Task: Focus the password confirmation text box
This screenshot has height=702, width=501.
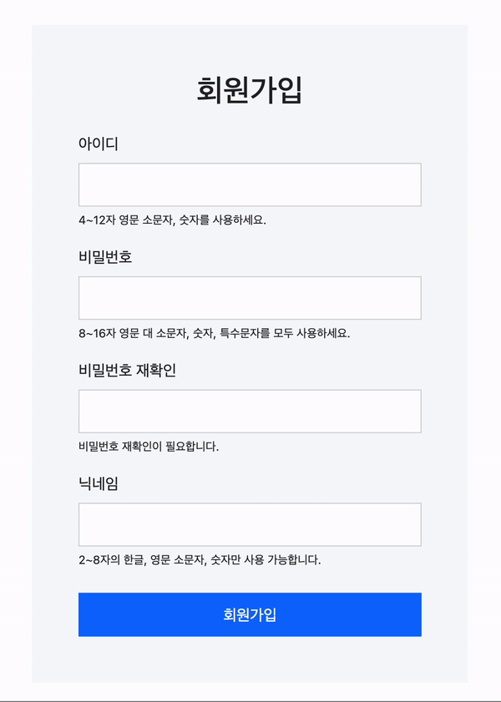Action: [250, 411]
